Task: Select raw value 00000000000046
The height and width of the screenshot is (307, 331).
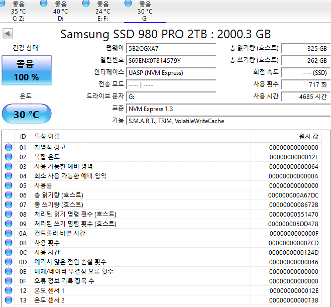Action: point(294,262)
